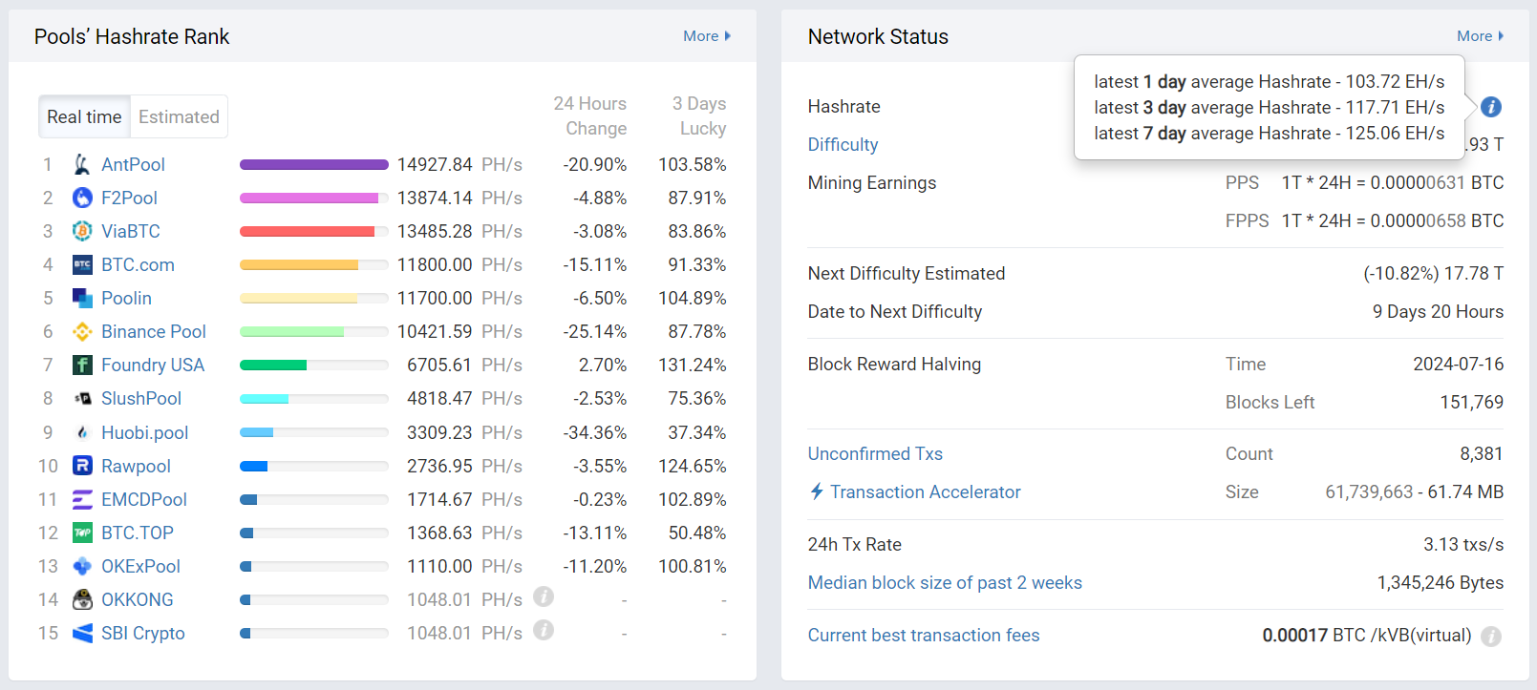This screenshot has width=1537, height=690.
Task: Click the 0.00017 BTC fee value
Action: 1294,635
